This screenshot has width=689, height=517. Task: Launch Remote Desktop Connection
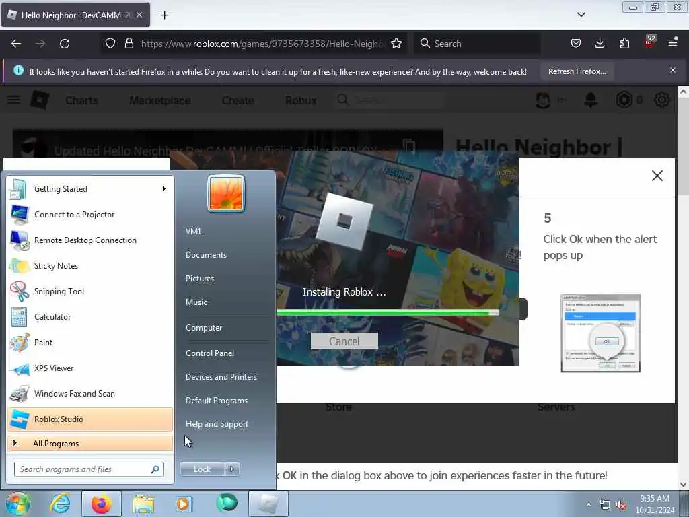tap(90, 240)
